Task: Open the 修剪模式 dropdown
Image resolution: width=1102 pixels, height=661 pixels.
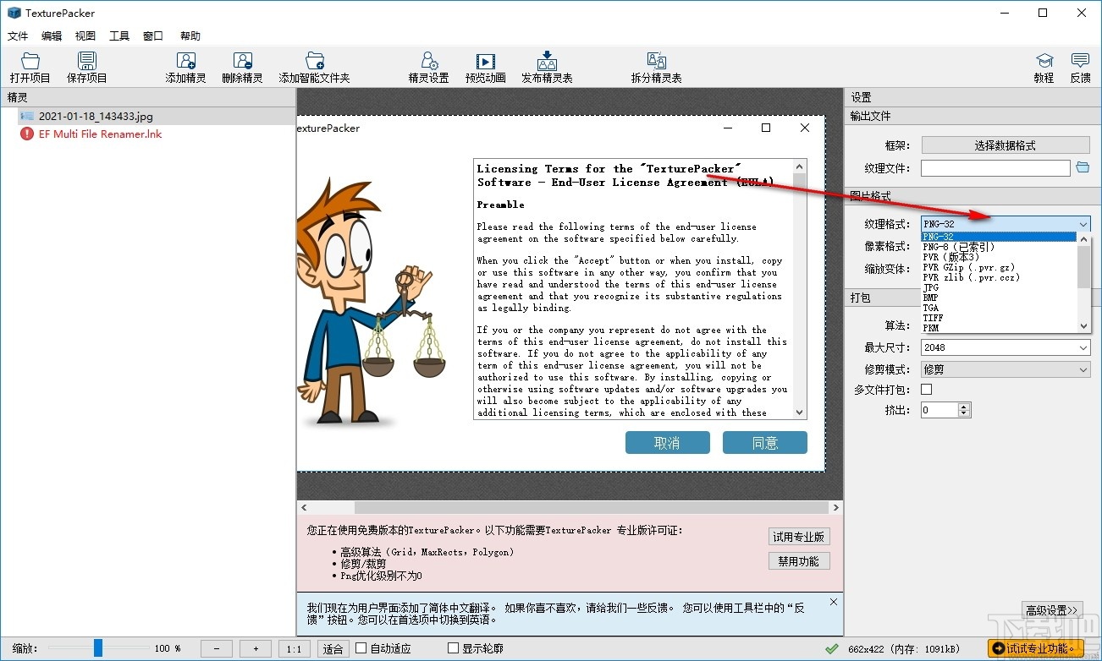Action: tap(1006, 369)
